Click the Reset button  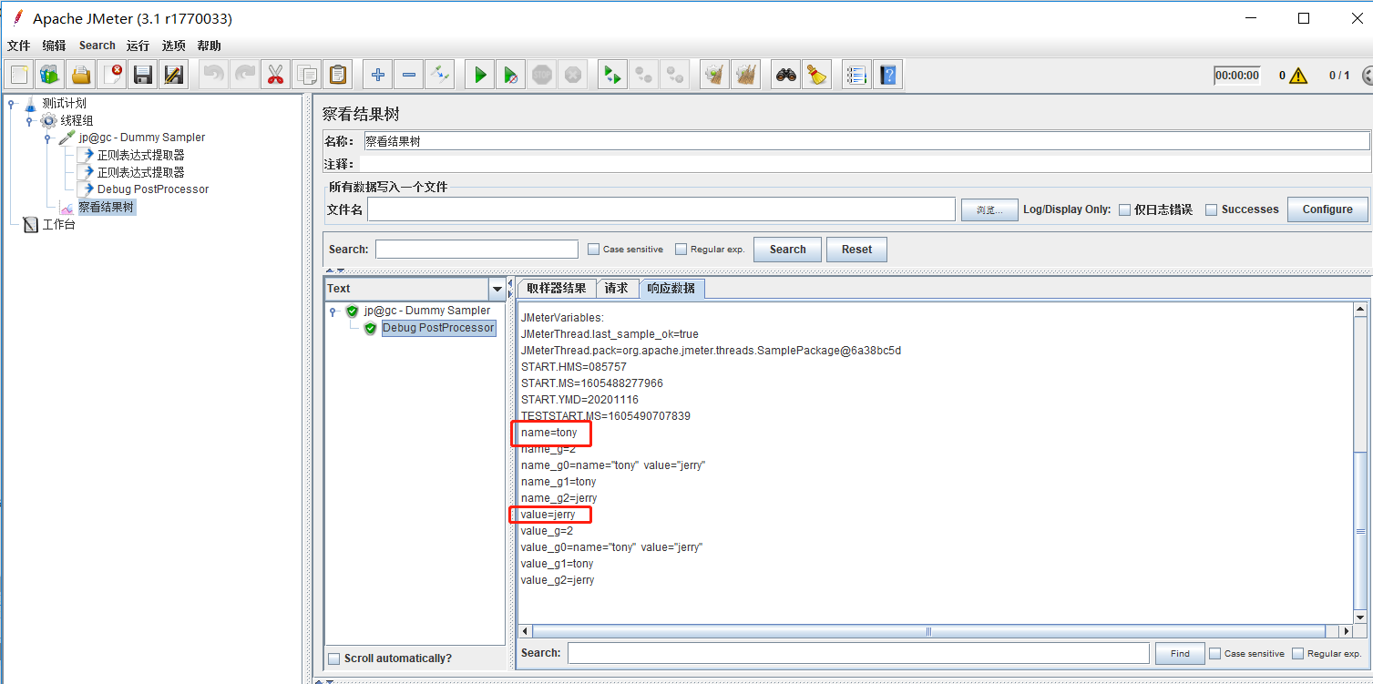pos(856,250)
